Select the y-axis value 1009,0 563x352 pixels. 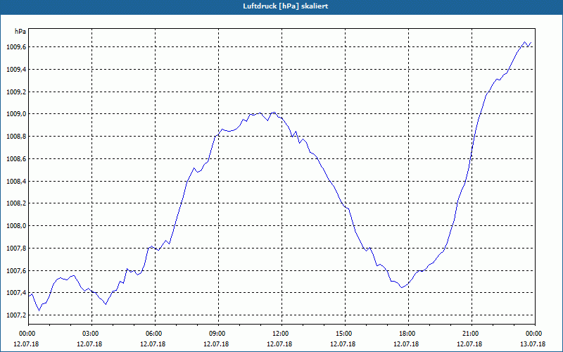pyautogui.click(x=15, y=114)
